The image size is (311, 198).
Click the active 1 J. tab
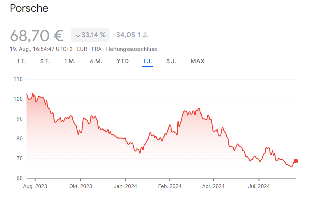pyautogui.click(x=148, y=61)
